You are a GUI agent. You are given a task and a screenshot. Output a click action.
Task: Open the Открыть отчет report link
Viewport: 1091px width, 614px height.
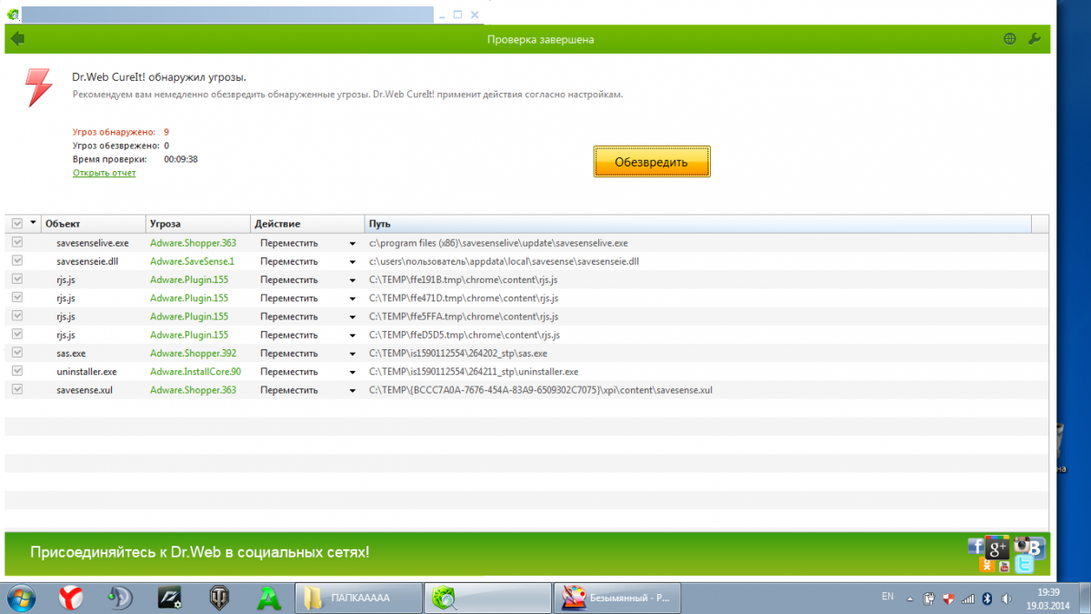pyautogui.click(x=105, y=172)
